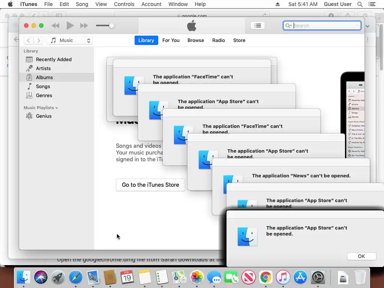Viewport: 384px width, 288px height.
Task: Skip to next track in iTunes
Action: click(x=84, y=25)
